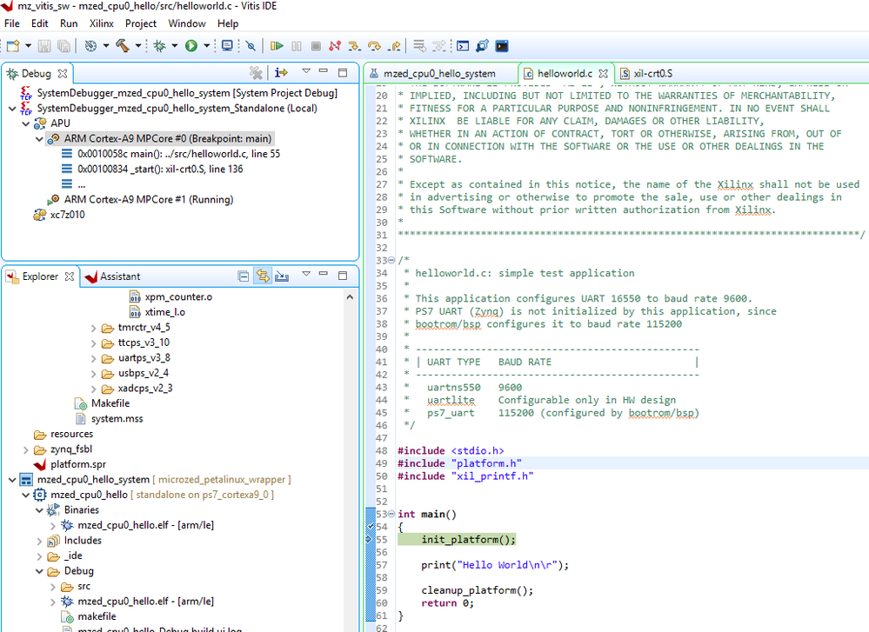This screenshot has width=869, height=632.
Task: Collapse the APU tree node
Action: click(x=24, y=123)
